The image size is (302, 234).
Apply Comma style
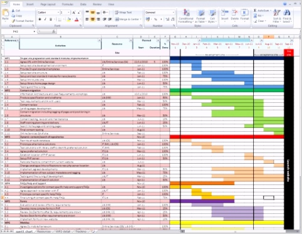point(161,19)
